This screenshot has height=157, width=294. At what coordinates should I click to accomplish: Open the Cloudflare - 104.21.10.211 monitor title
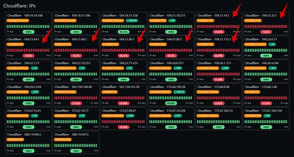167,16
